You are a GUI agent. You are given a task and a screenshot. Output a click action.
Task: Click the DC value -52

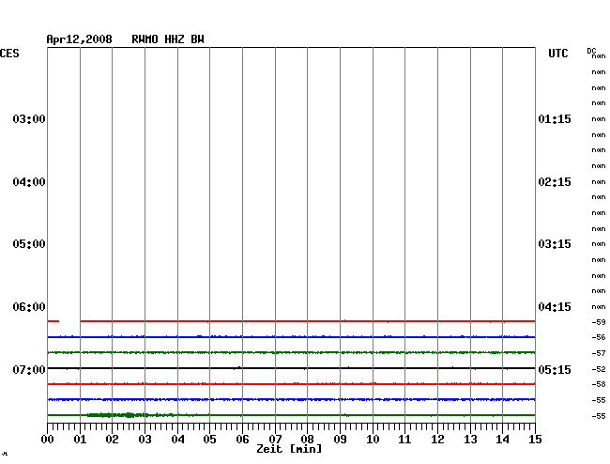[x=599, y=369]
